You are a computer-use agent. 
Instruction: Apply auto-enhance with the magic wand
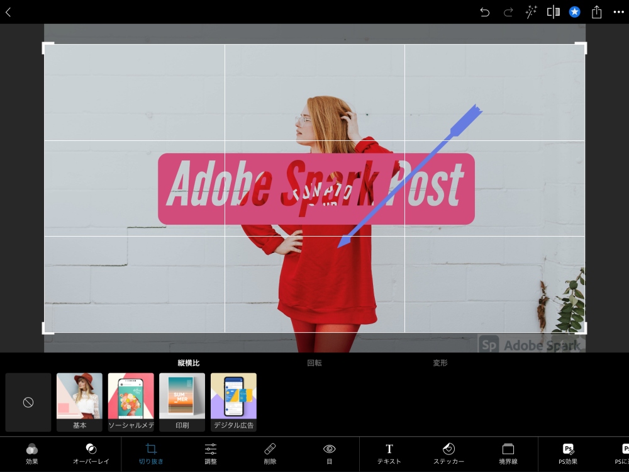tap(531, 12)
